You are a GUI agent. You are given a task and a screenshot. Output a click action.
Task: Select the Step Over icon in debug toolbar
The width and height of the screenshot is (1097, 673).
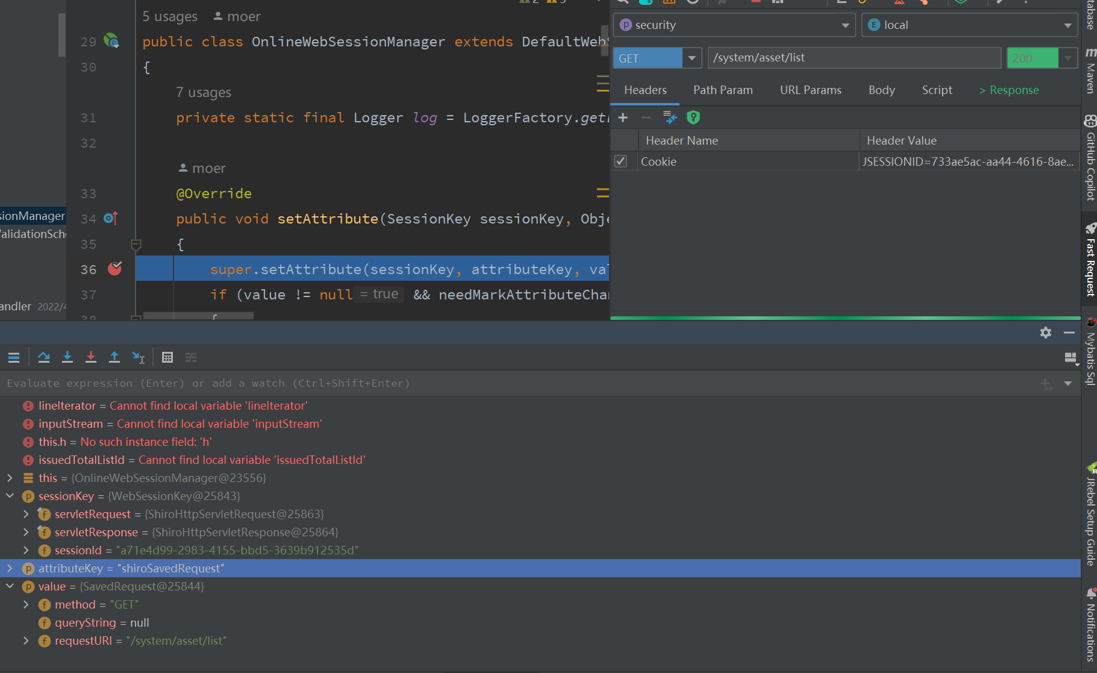coord(44,357)
